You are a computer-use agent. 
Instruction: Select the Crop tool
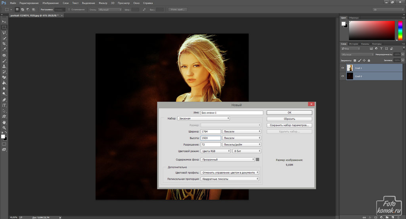4,44
